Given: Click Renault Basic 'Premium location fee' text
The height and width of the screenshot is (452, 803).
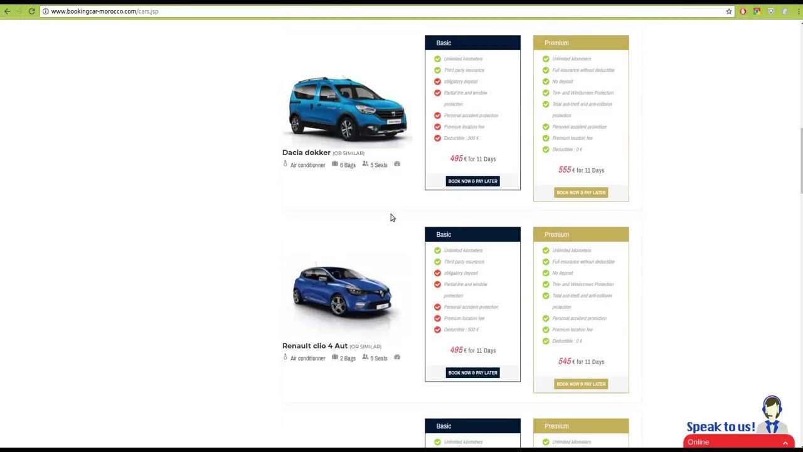Looking at the screenshot, I should click(464, 318).
